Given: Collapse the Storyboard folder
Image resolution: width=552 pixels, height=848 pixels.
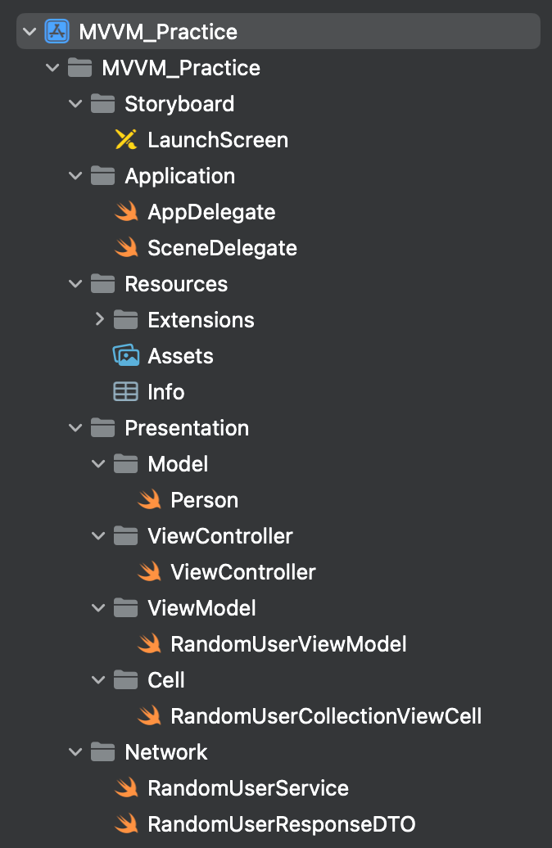Looking at the screenshot, I should [76, 103].
